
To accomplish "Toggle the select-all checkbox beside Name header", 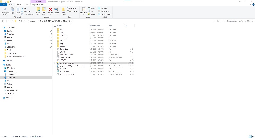I will 55,26.
